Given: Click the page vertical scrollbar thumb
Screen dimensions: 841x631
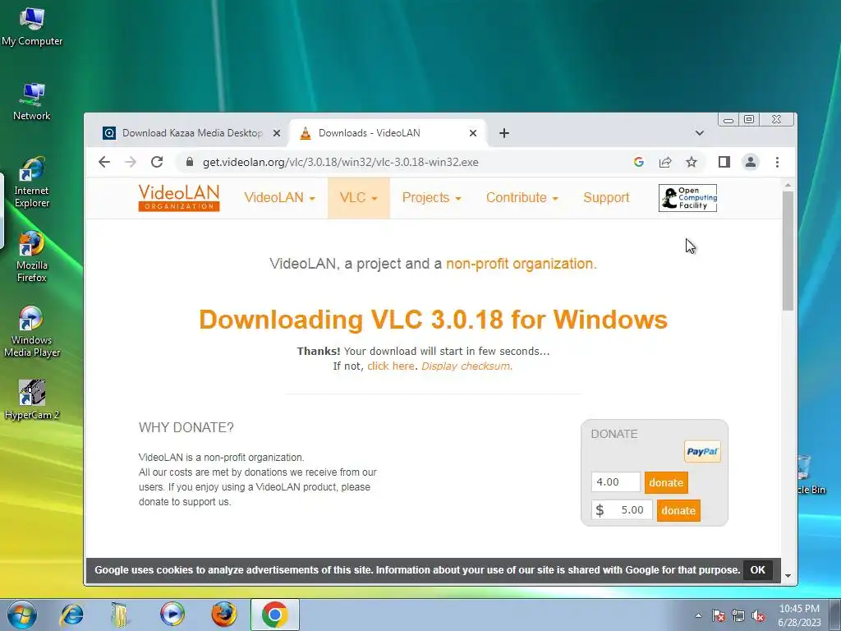Looking at the screenshot, I should [788, 251].
